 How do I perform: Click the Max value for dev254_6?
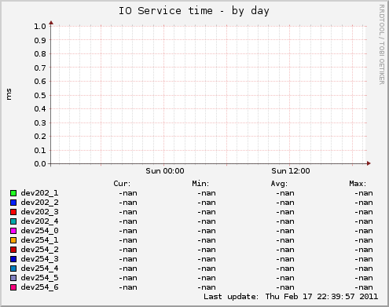pos(364,287)
